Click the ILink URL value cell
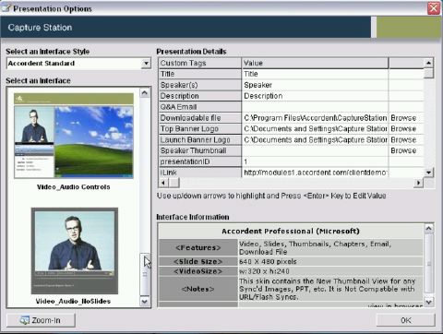Viewport: 443px width, 334px height. (315, 173)
